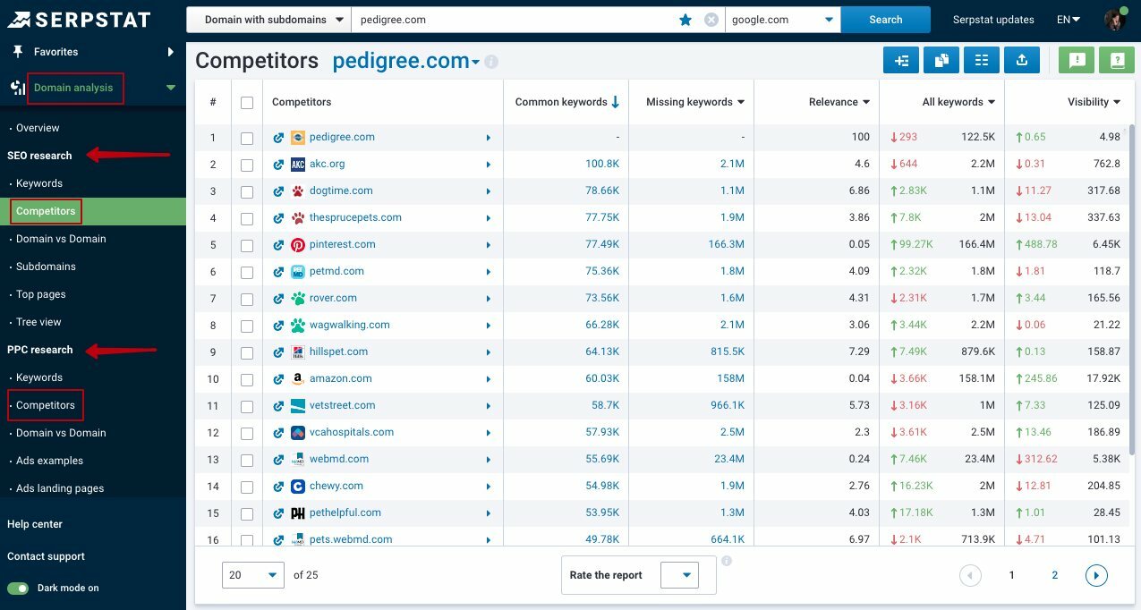
Task: Click the blue star favorite icon in search bar
Action: [x=685, y=20]
